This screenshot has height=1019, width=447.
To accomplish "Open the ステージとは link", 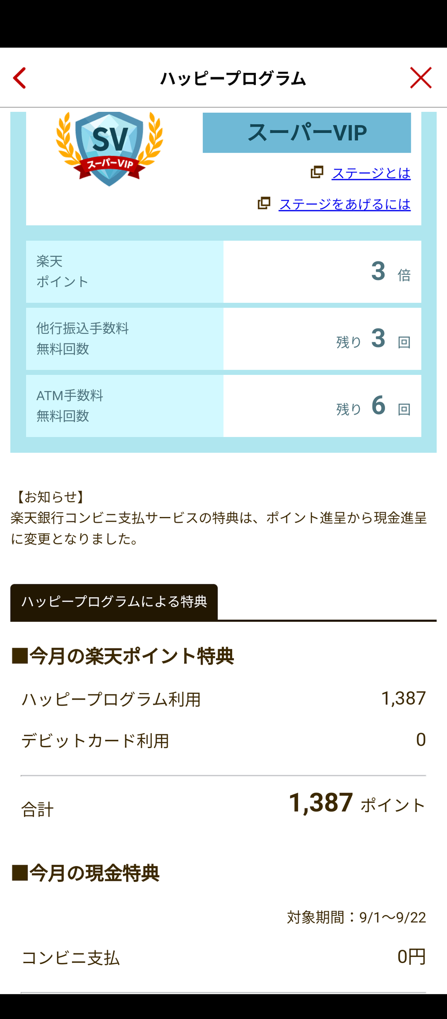I will [371, 173].
